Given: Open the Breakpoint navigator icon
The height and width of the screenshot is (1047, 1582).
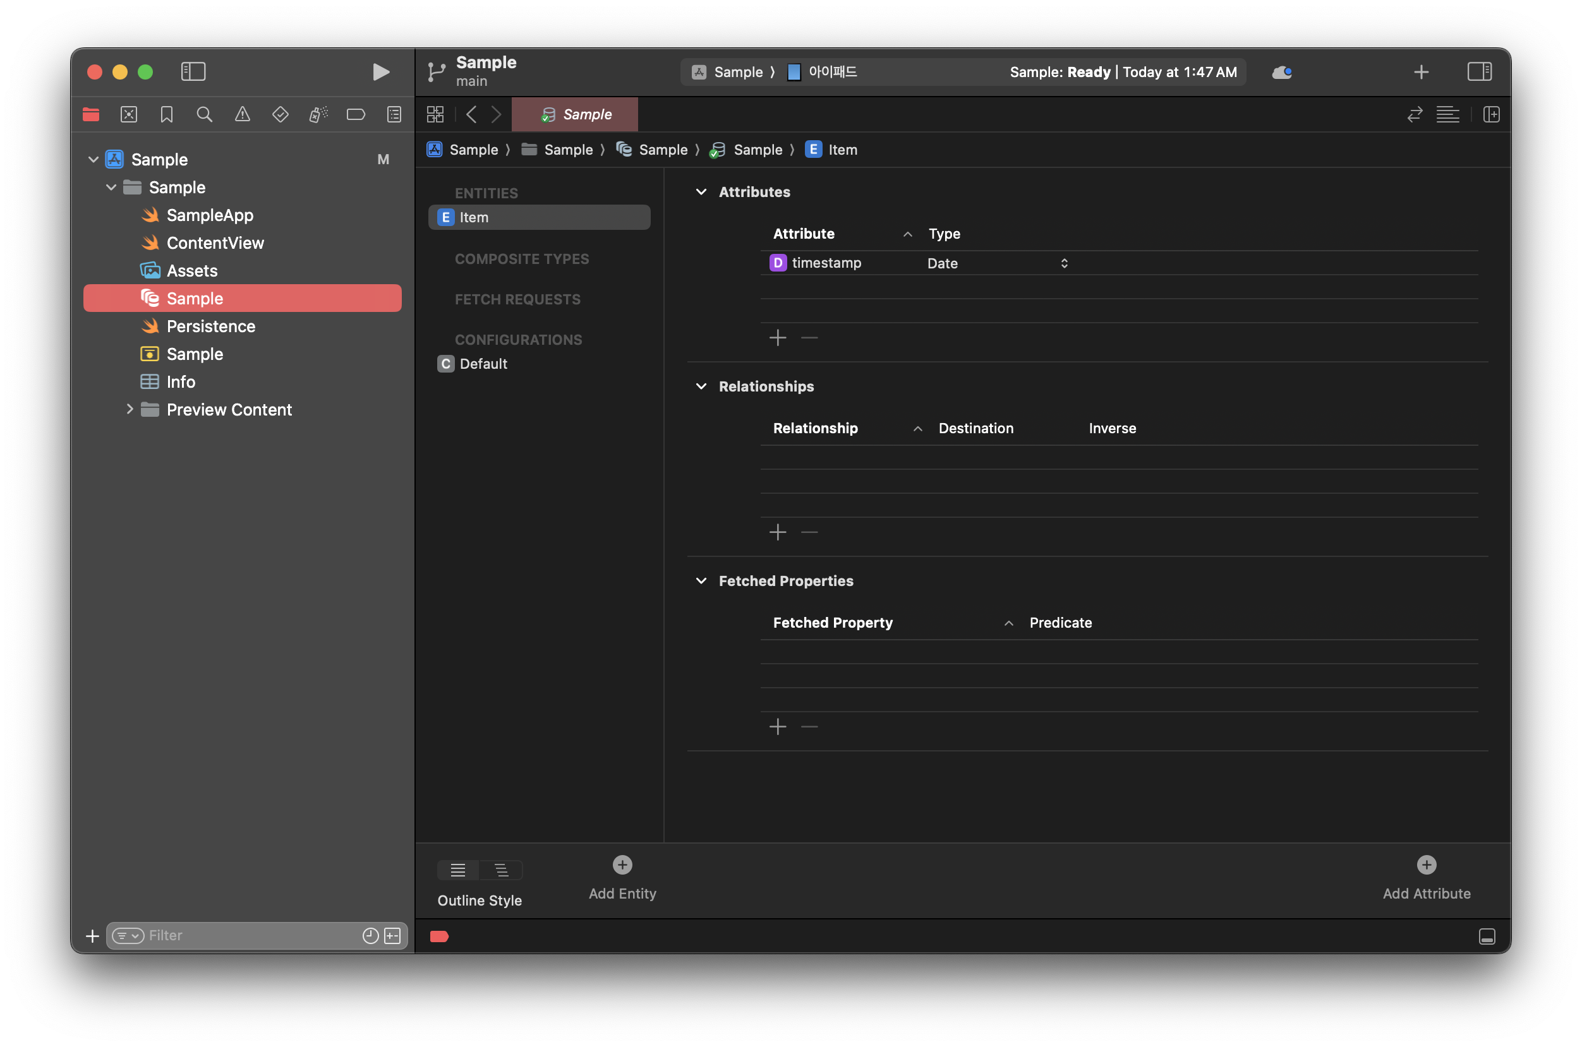Looking at the screenshot, I should point(356,114).
